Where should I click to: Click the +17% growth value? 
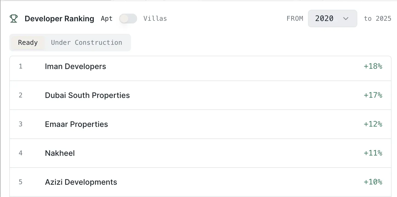click(x=373, y=95)
